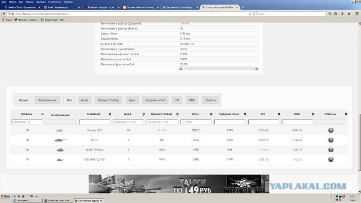
Task: Click the mastery badge in AMX 13 105 row
Action: [331, 160]
